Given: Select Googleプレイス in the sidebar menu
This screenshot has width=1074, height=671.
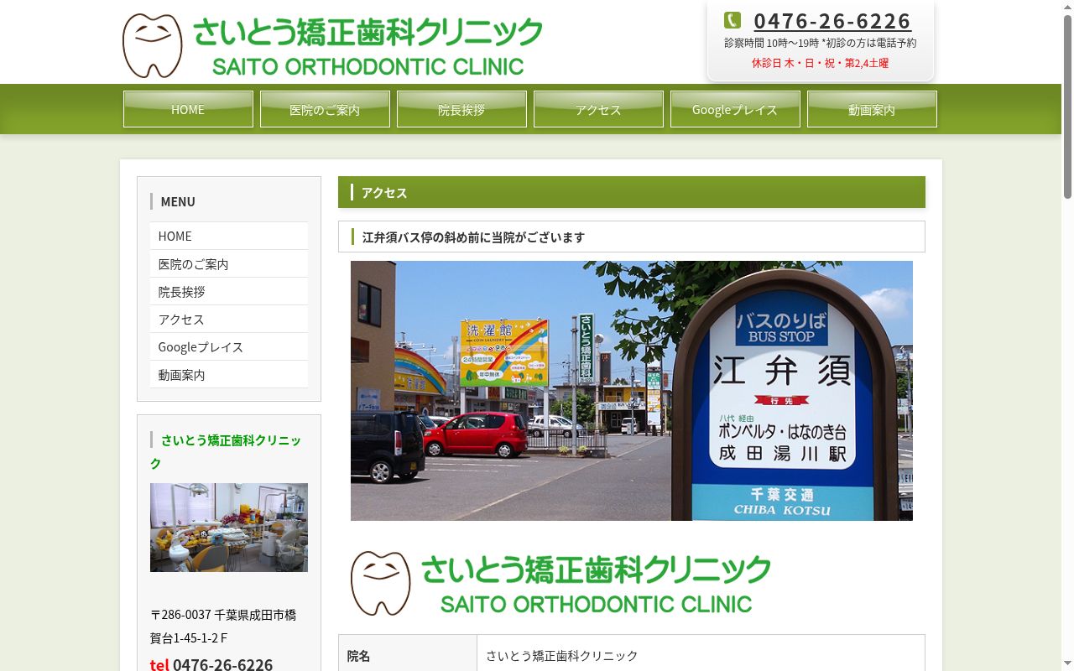Looking at the screenshot, I should coord(229,346).
